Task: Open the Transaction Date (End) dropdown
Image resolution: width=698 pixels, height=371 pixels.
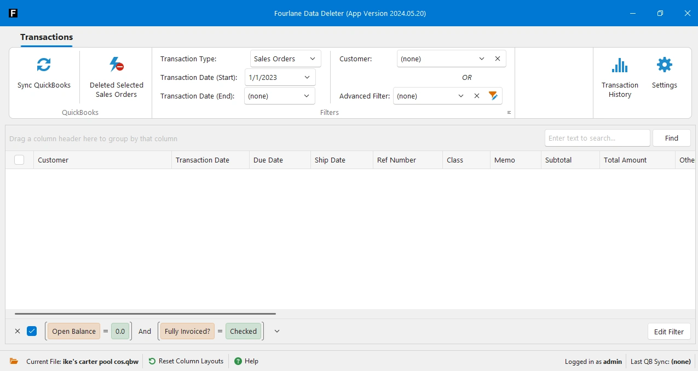Action: point(307,96)
